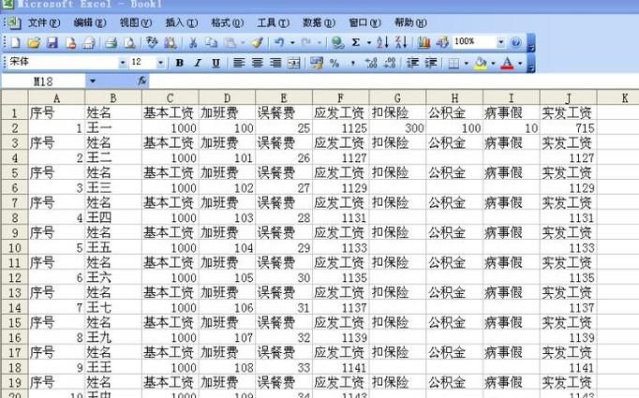Apply currency style format
This screenshot has width=639, height=398.
(x=317, y=63)
